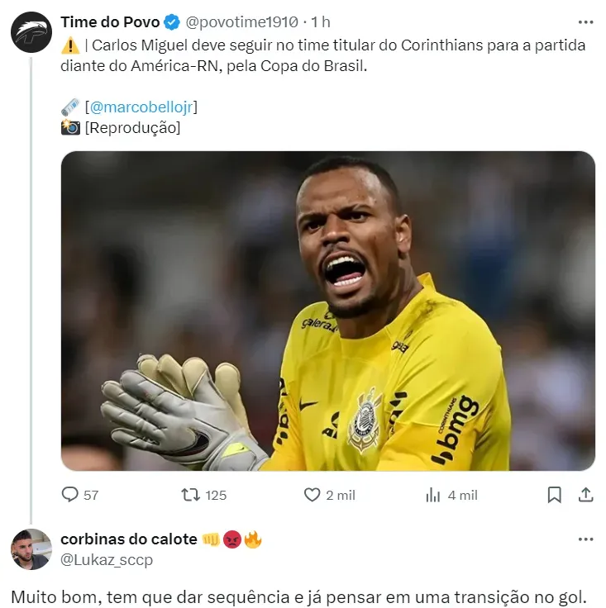Open corbinas do calote profile avatar

(31, 549)
